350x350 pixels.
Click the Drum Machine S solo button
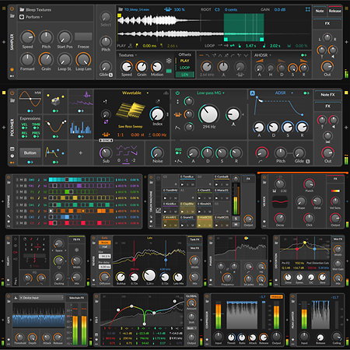tap(236, 219)
